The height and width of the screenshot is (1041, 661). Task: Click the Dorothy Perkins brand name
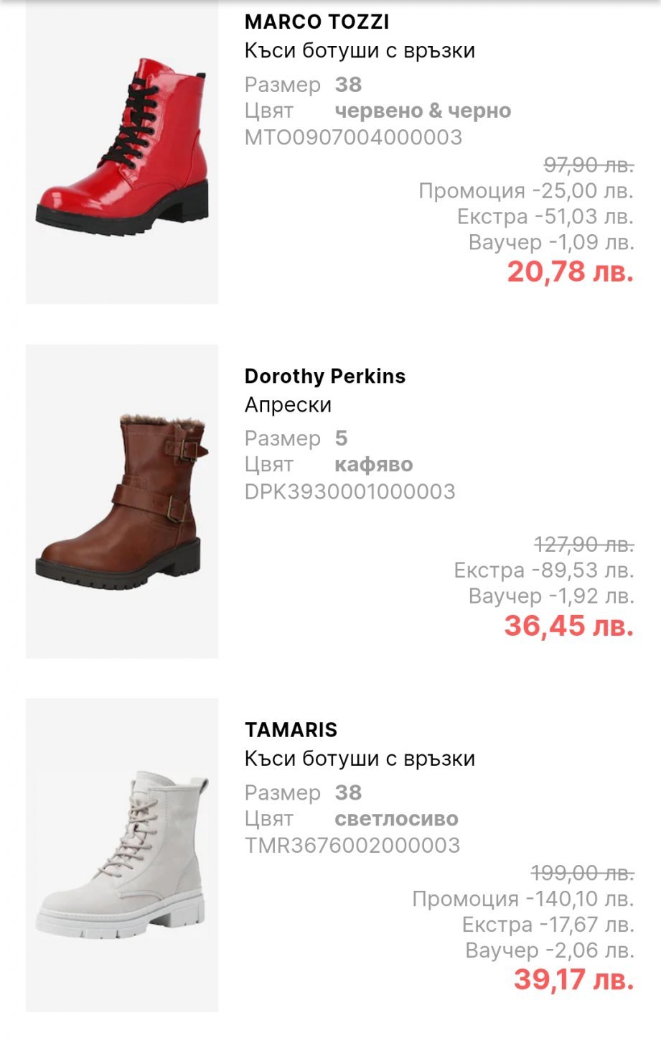pyautogui.click(x=324, y=376)
